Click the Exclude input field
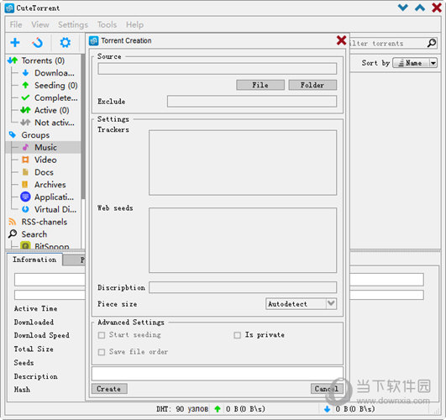Screen dimensions: 446x420 click(x=252, y=102)
